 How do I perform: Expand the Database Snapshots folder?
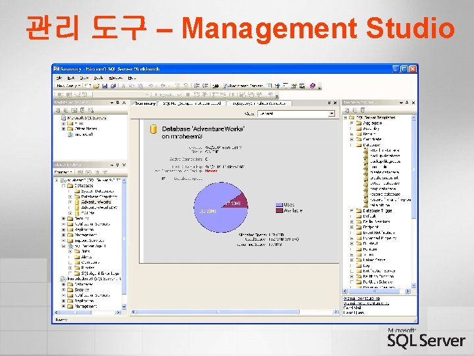pyautogui.click(x=70, y=196)
